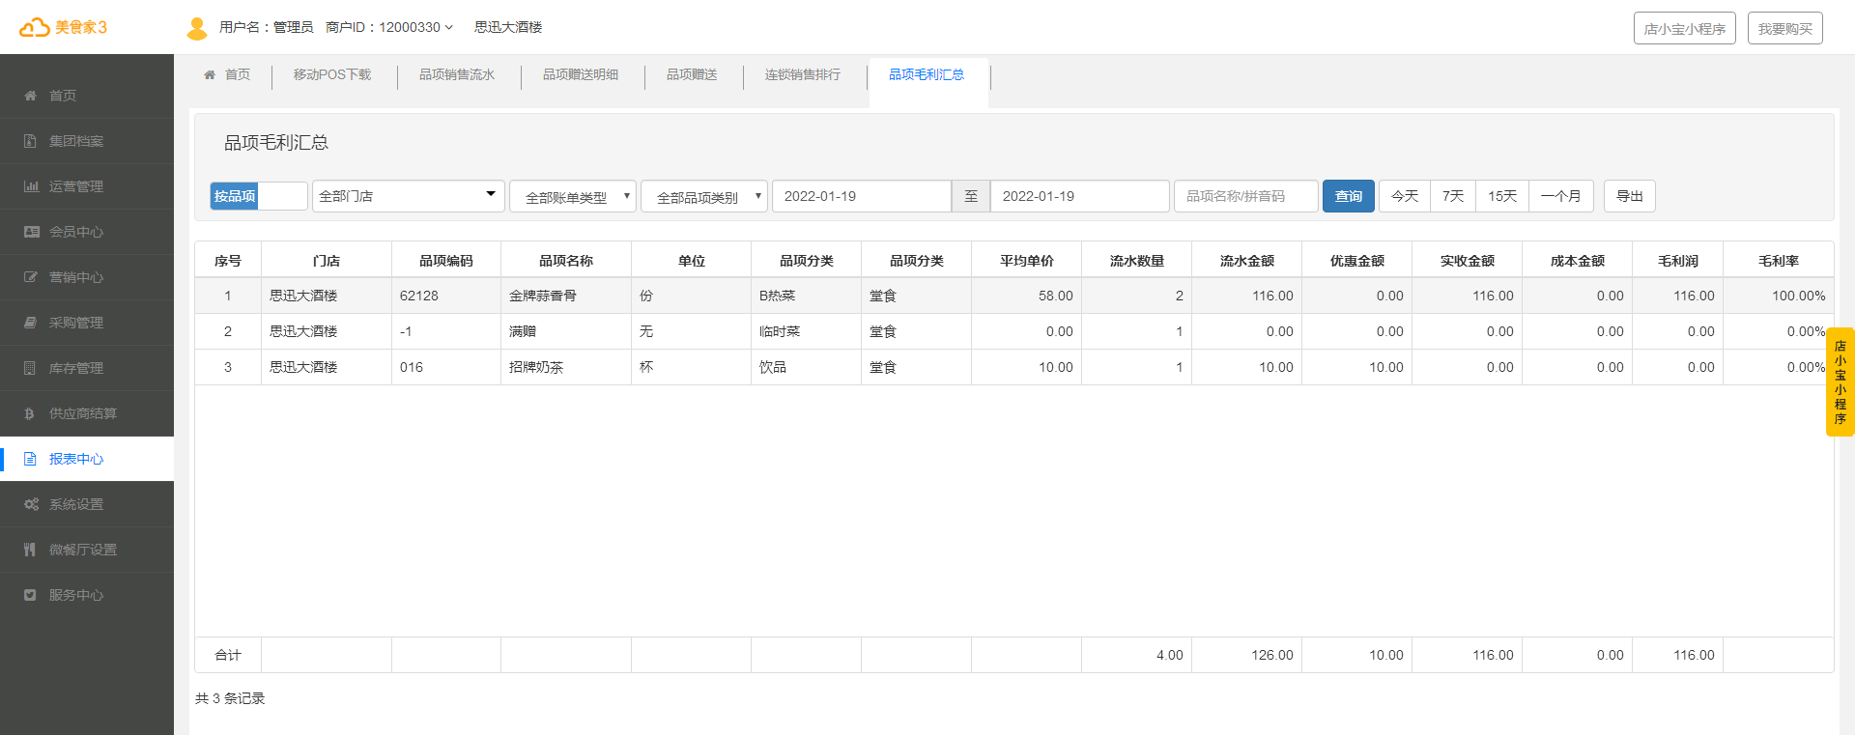Click the 金牌蒜香骨 cell
The height and width of the screenshot is (735, 1855).
click(x=566, y=296)
